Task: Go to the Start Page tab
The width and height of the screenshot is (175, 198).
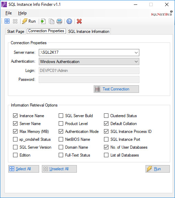Action: (16, 31)
